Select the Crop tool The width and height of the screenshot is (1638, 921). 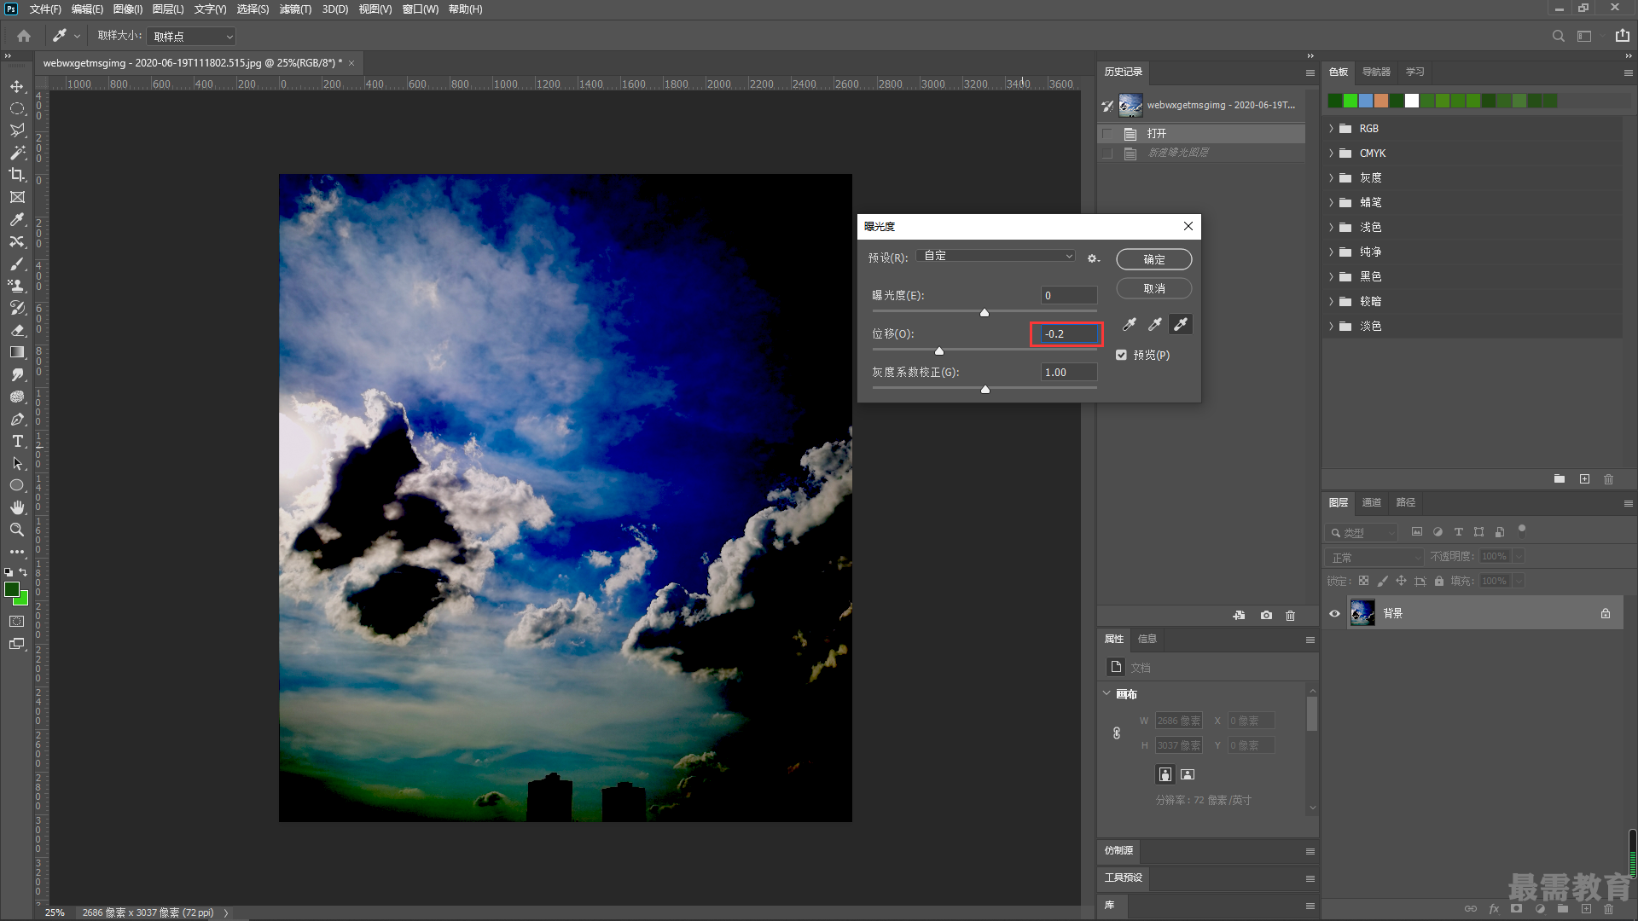coord(17,175)
